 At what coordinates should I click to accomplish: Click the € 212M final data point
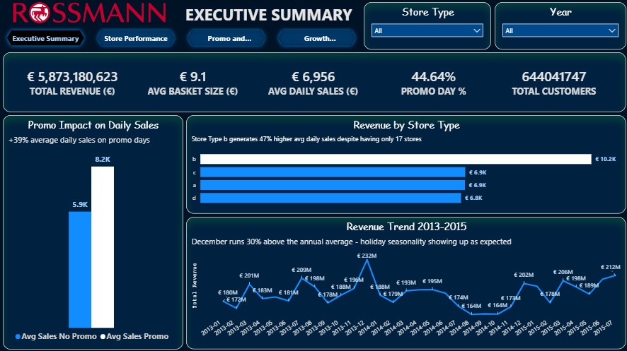(x=614, y=275)
